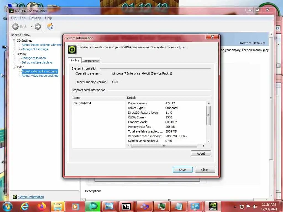283x212 pixels.
Task: Collapse the Video tree node
Action: [14, 67]
